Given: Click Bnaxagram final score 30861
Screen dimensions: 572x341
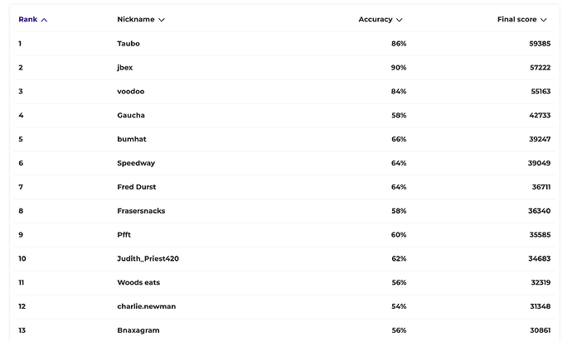Looking at the screenshot, I should coord(540,330).
